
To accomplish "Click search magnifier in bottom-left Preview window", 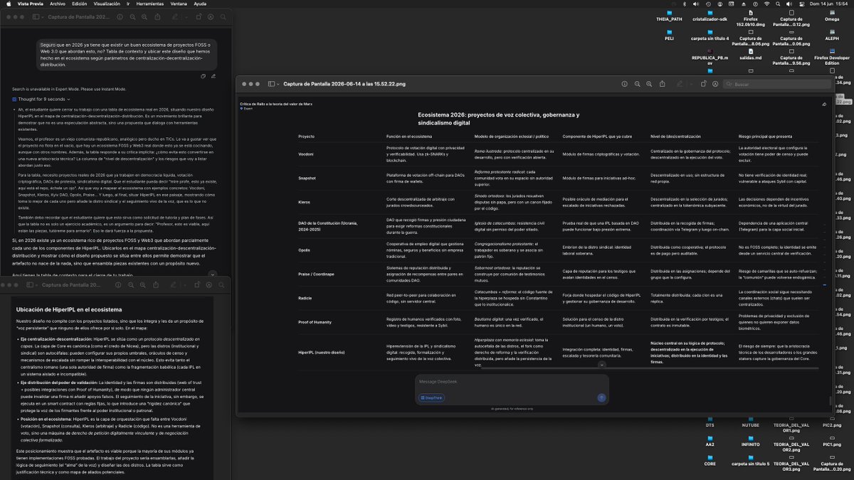I will tap(221, 285).
